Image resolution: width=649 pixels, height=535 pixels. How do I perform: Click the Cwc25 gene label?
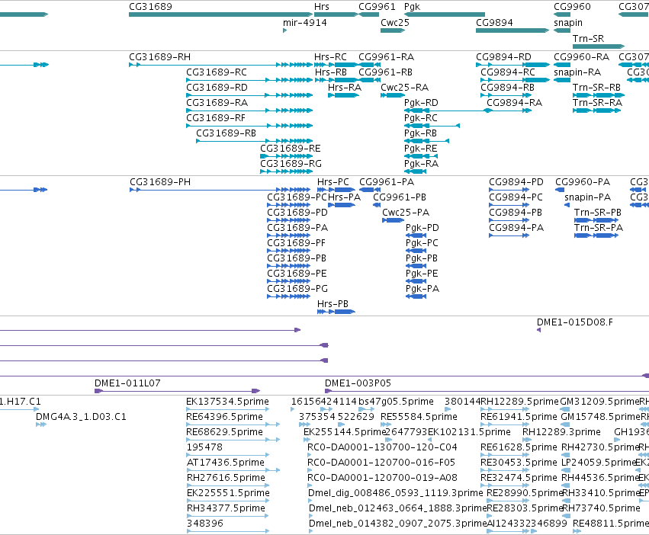pos(395,23)
